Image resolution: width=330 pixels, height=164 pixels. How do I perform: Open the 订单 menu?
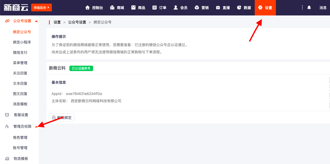pyautogui.click(x=163, y=8)
